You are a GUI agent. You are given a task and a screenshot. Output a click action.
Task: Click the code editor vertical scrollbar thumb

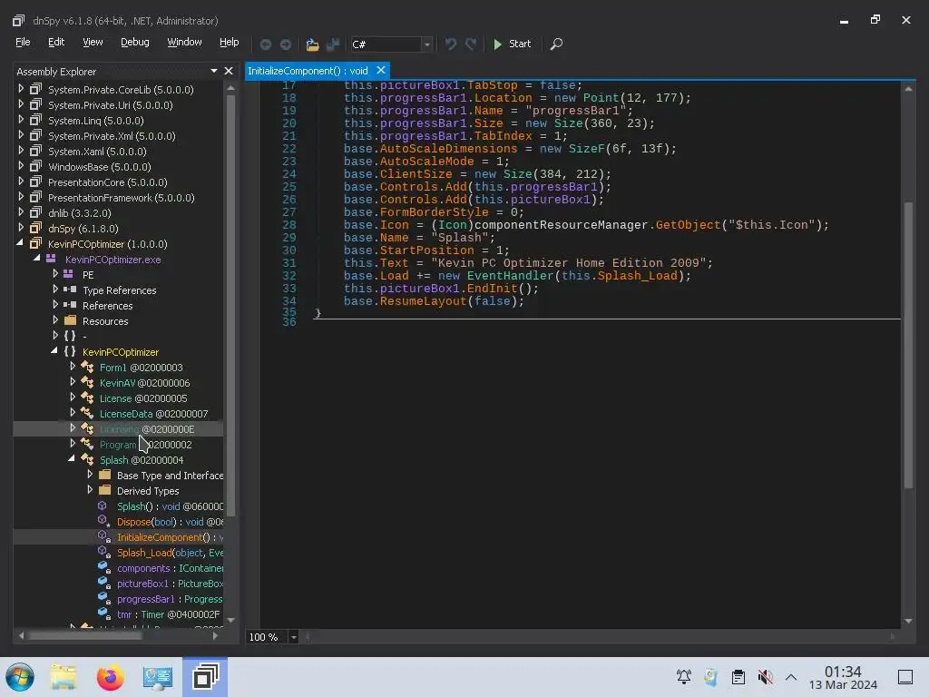pyautogui.click(x=907, y=345)
